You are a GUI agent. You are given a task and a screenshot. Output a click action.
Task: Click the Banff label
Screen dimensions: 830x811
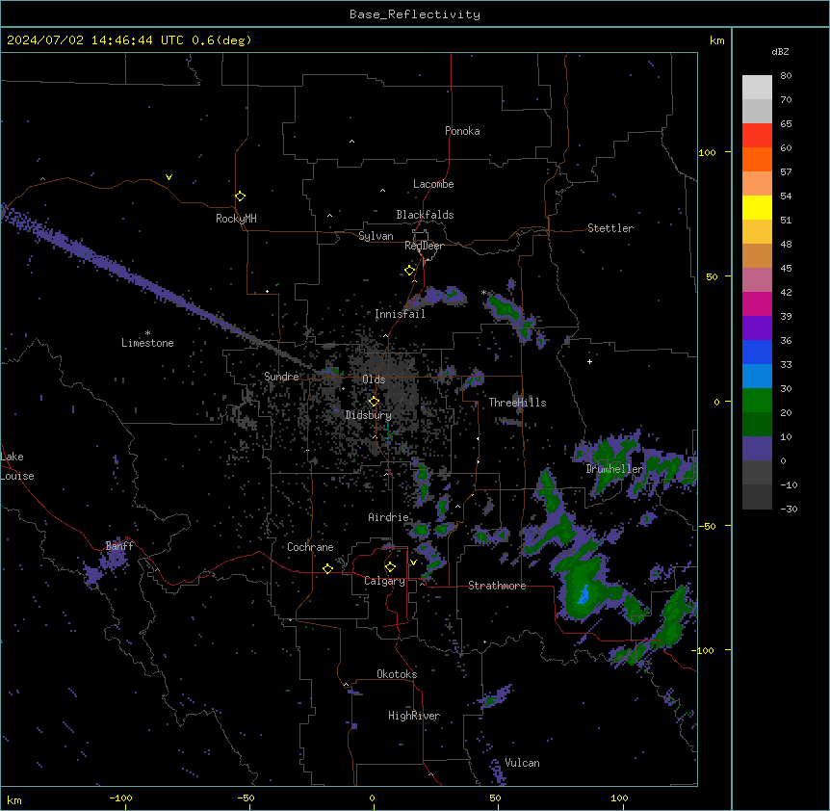click(119, 546)
